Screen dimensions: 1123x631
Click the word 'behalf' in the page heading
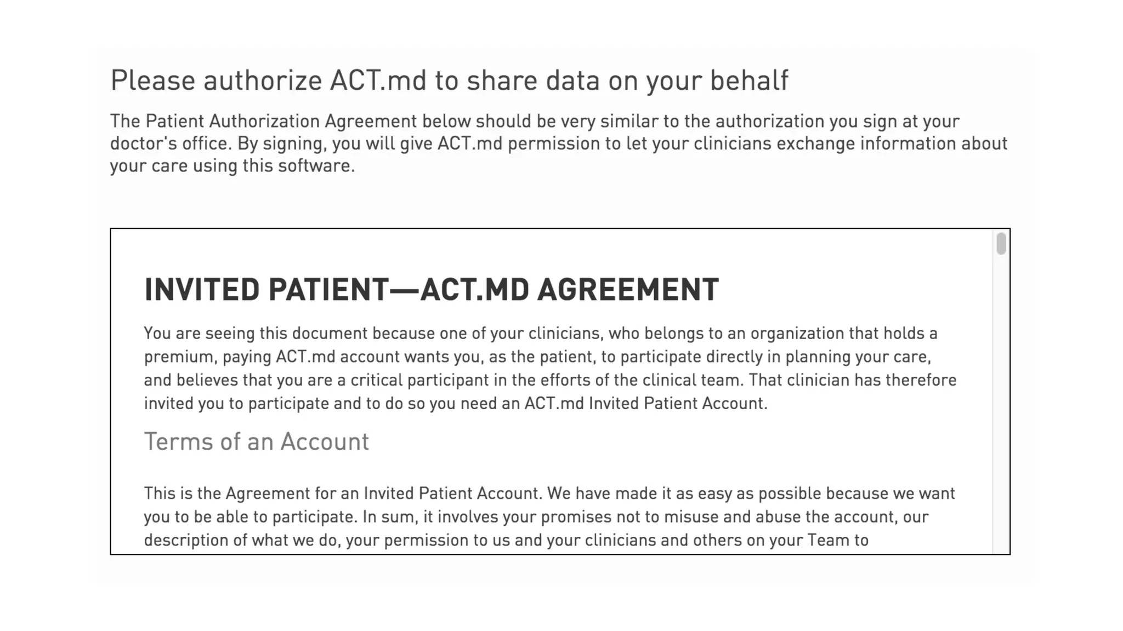coord(749,81)
